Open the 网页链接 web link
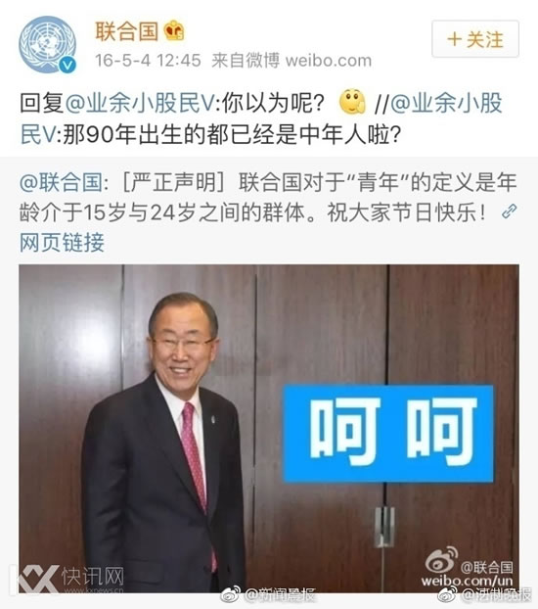Image resolution: width=538 pixels, height=609 pixels. pyautogui.click(x=62, y=243)
